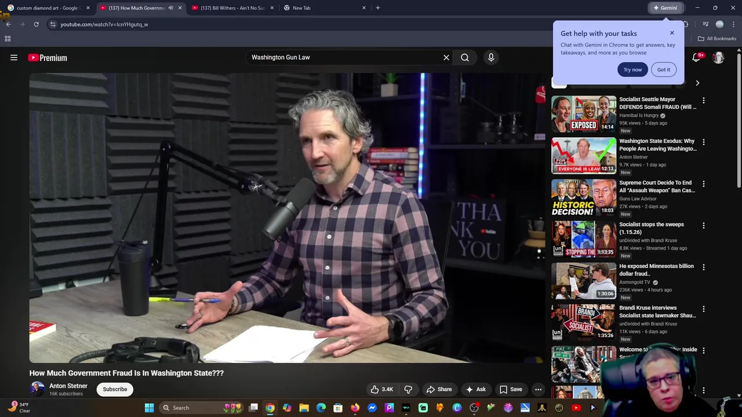742x417 pixels.
Task: Reload the page in Chrome
Action: click(36, 24)
